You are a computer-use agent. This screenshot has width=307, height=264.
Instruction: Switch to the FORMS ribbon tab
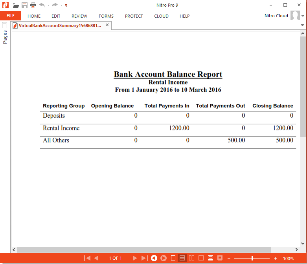(106, 16)
